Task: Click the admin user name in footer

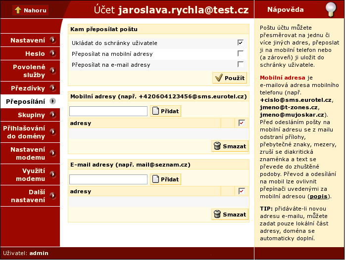Action: pos(39,253)
